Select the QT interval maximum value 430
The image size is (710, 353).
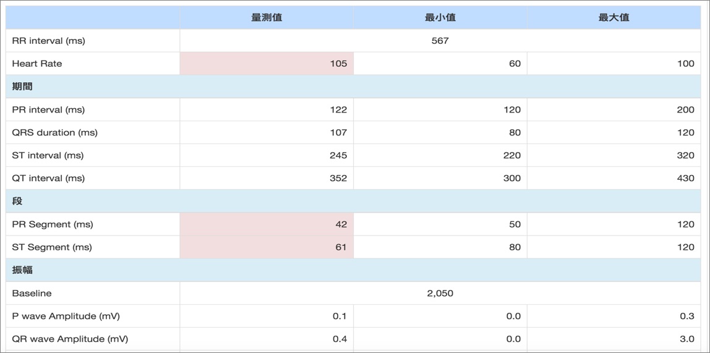[685, 178]
